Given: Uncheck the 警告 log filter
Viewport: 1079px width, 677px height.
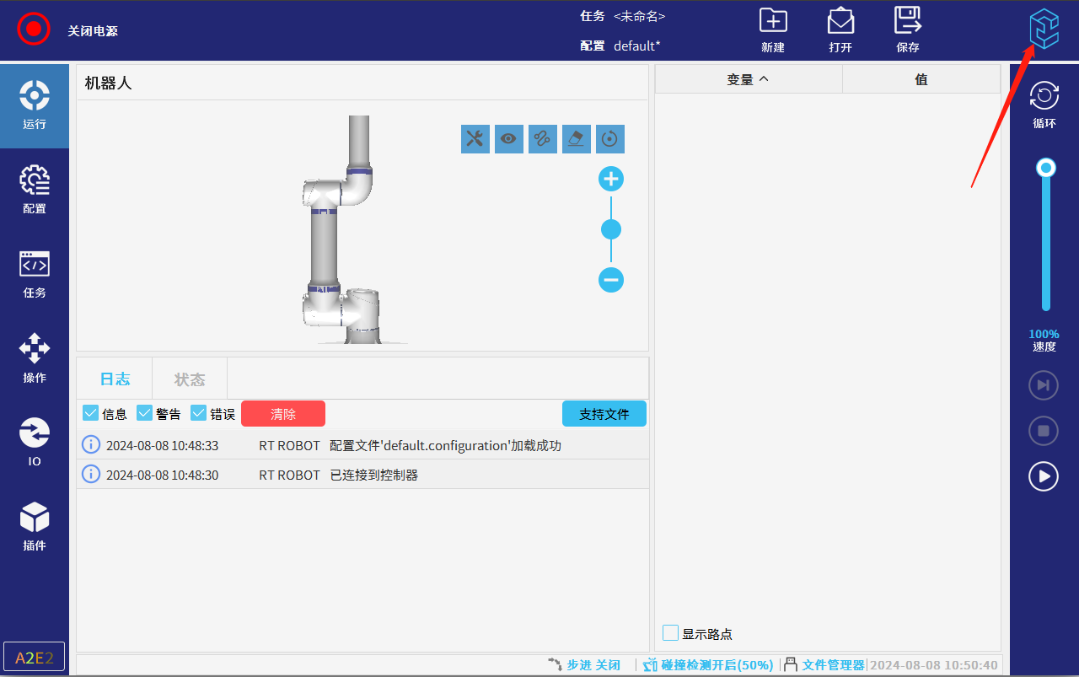Looking at the screenshot, I should 145,413.
